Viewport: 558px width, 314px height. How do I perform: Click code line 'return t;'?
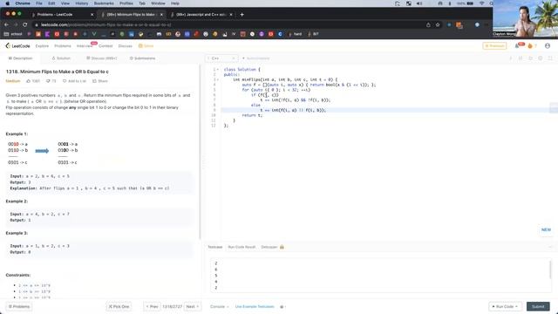click(x=252, y=115)
